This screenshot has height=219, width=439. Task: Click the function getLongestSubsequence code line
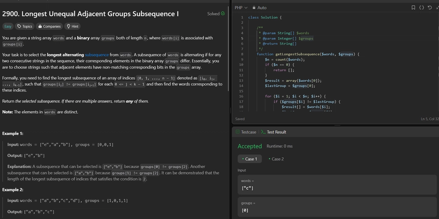(x=308, y=54)
